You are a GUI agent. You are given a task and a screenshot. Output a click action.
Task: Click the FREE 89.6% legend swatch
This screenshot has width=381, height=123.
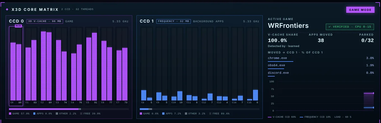pyautogui.click(x=210, y=114)
